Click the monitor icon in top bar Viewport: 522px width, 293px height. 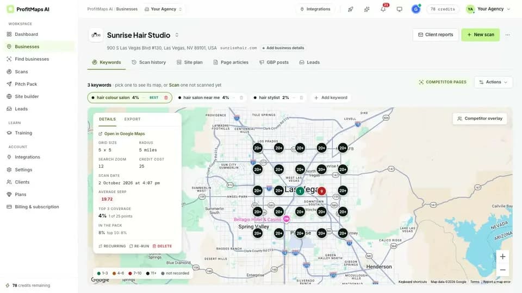point(400,9)
